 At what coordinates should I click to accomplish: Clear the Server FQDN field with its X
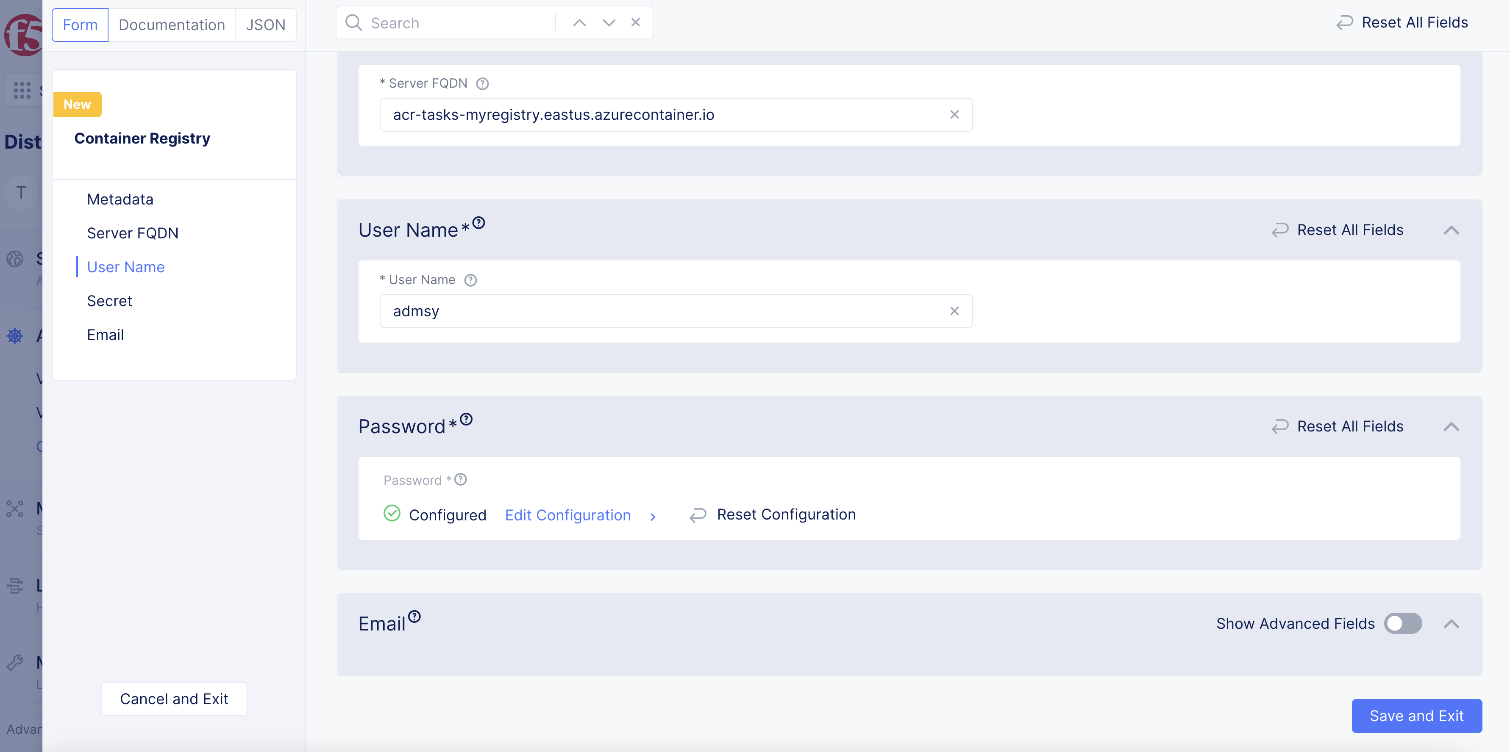[x=954, y=114]
